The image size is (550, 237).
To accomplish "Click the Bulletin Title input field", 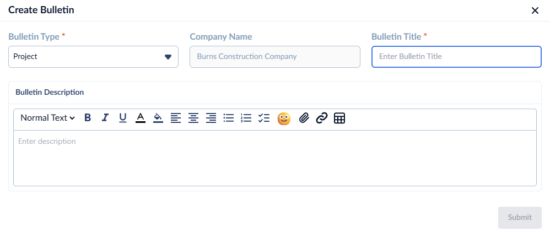I will click(456, 56).
